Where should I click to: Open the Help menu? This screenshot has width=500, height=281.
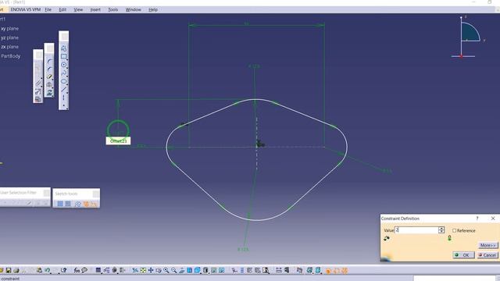[x=153, y=9]
